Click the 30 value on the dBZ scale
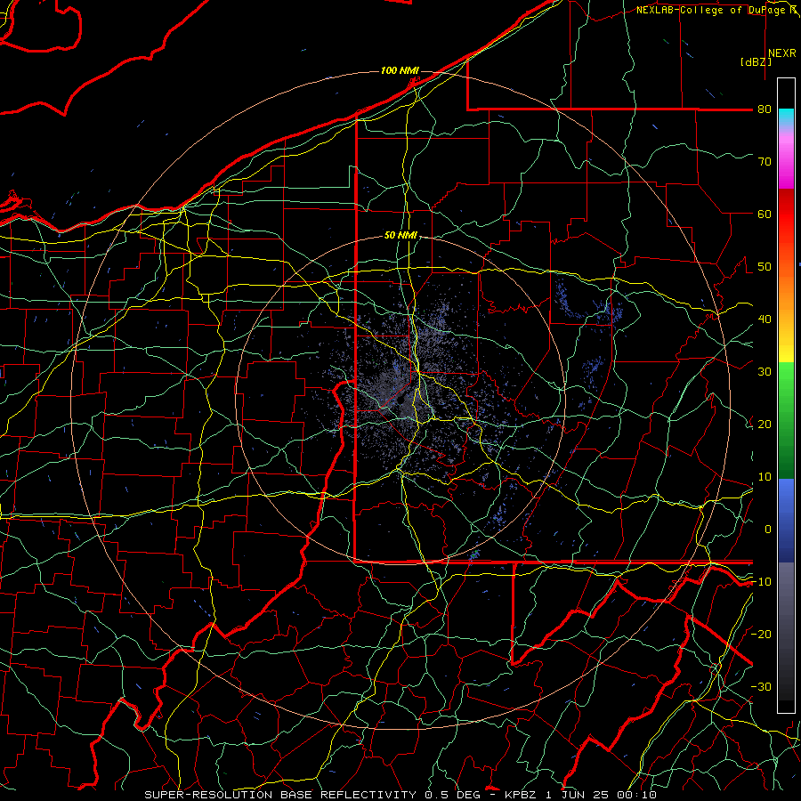Image resolution: width=801 pixels, height=801 pixels. [765, 372]
